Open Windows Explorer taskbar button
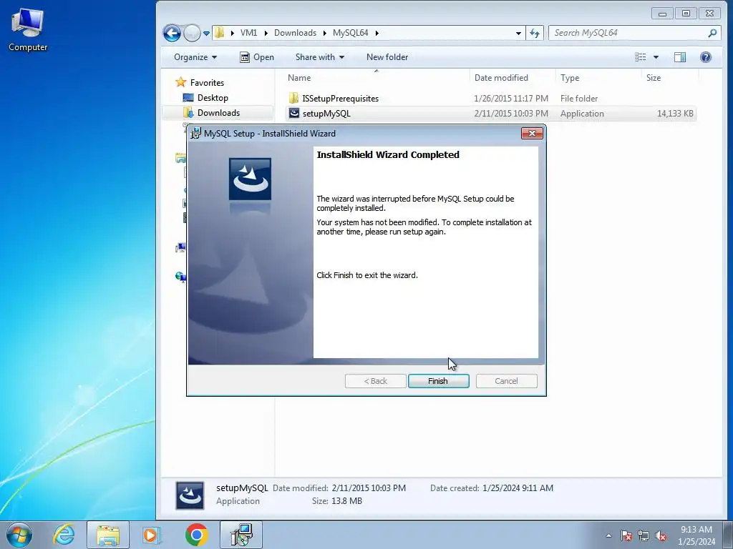 click(108, 535)
